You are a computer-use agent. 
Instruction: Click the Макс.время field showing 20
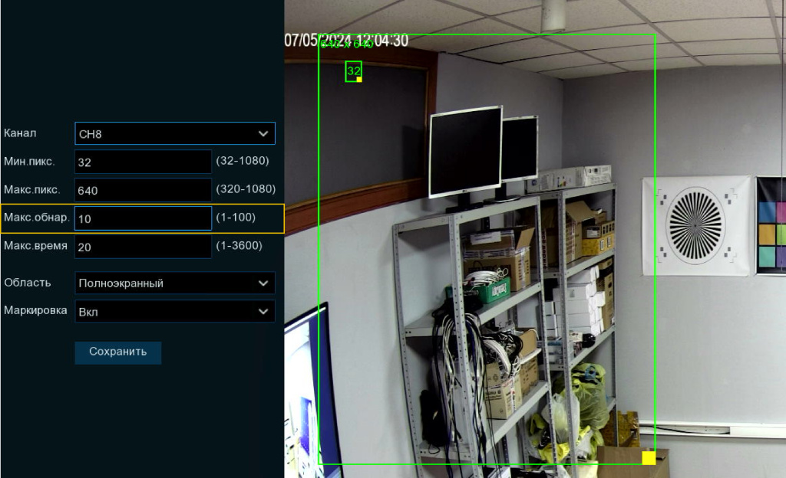click(143, 247)
